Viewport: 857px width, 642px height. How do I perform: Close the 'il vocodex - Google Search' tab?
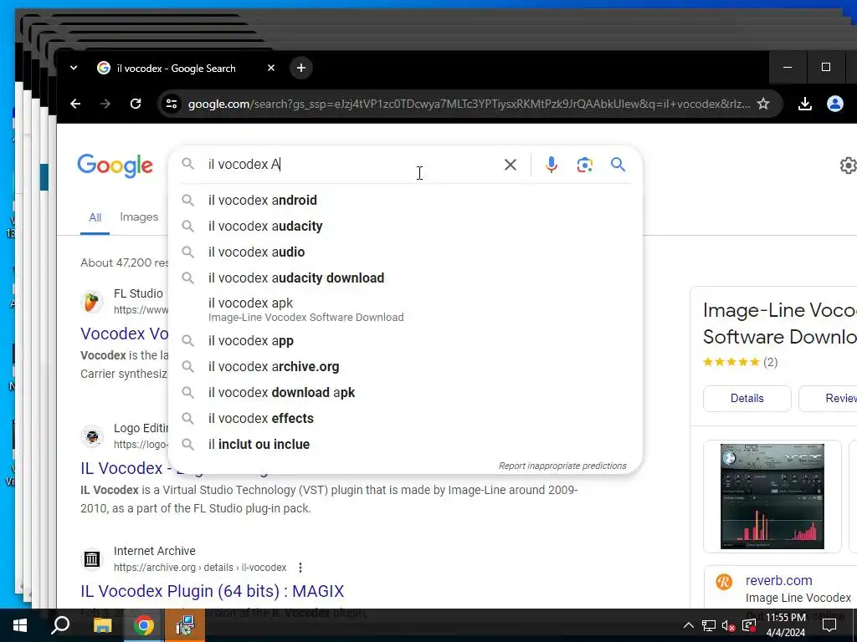click(271, 68)
